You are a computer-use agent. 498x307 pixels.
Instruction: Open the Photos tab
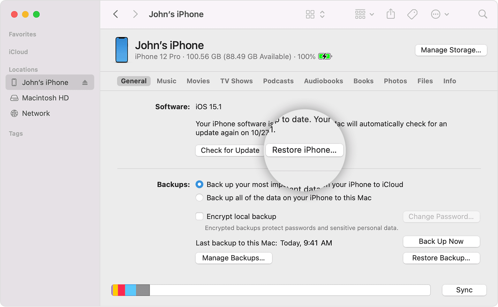(395, 81)
